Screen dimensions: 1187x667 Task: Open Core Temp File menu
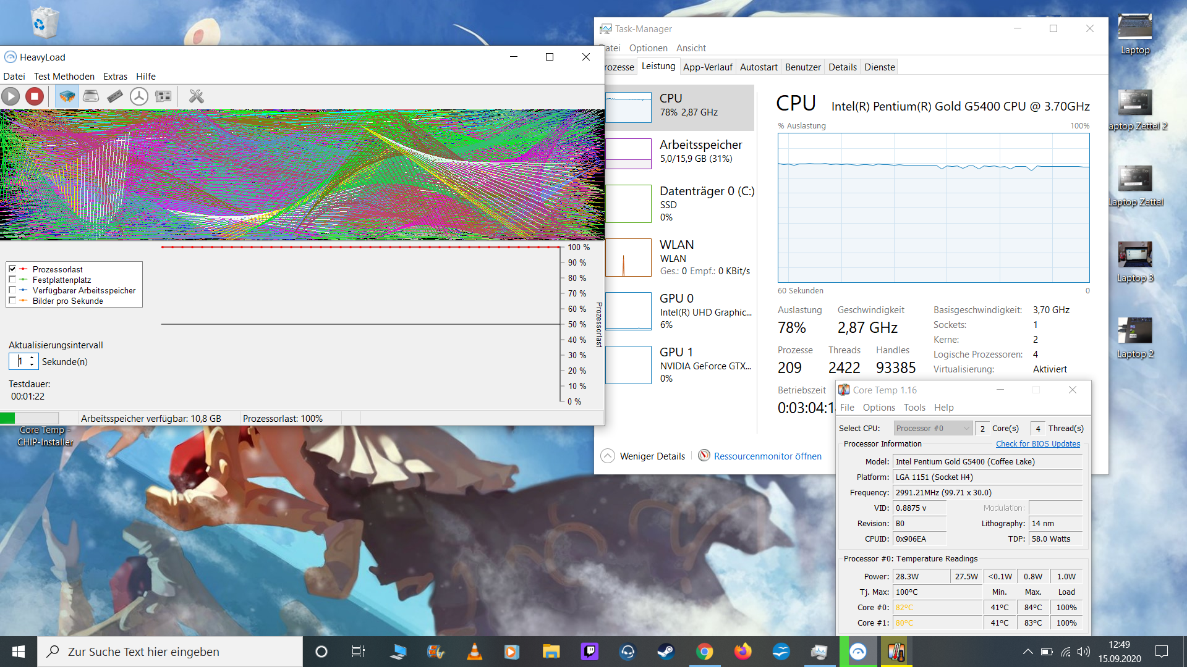847,408
